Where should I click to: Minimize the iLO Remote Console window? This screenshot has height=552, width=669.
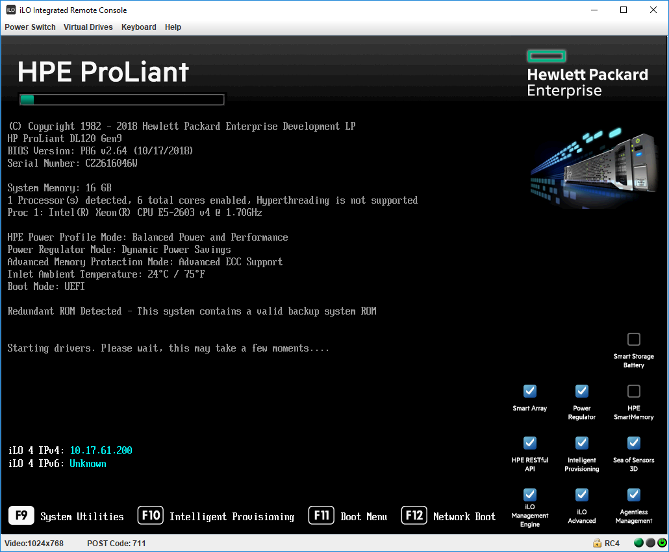coord(594,10)
